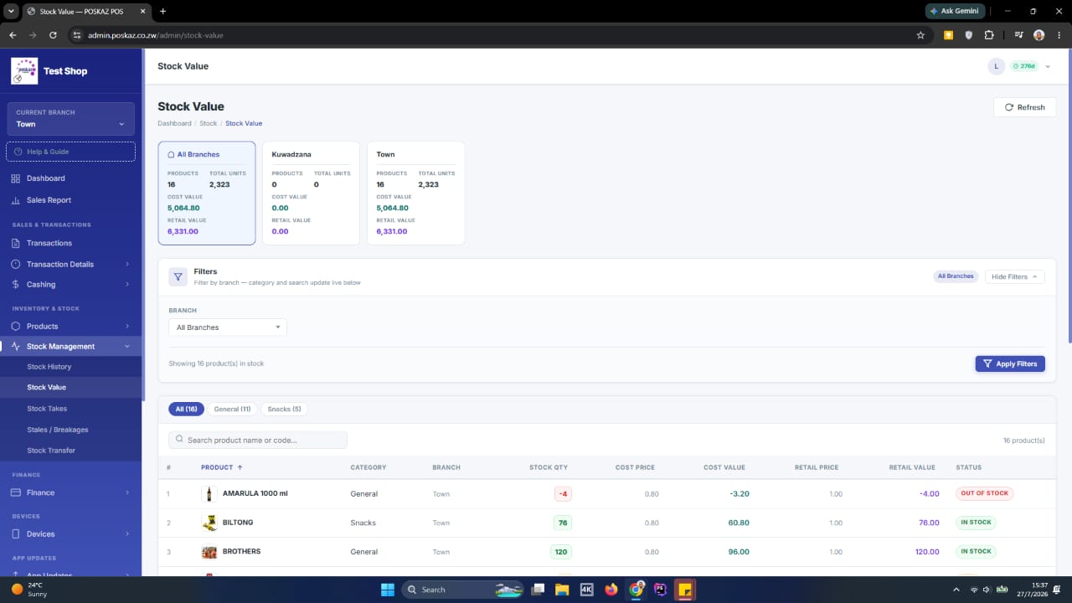Click the Retail Value column header

pyautogui.click(x=912, y=467)
